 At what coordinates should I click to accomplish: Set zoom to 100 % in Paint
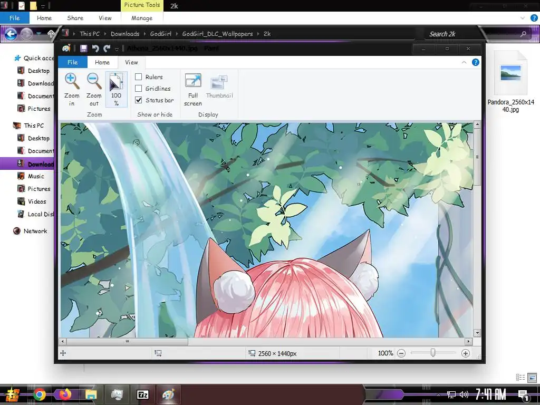(116, 89)
